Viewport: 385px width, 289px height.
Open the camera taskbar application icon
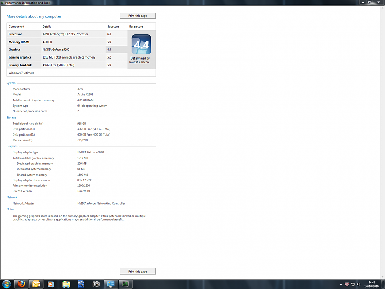(96, 284)
